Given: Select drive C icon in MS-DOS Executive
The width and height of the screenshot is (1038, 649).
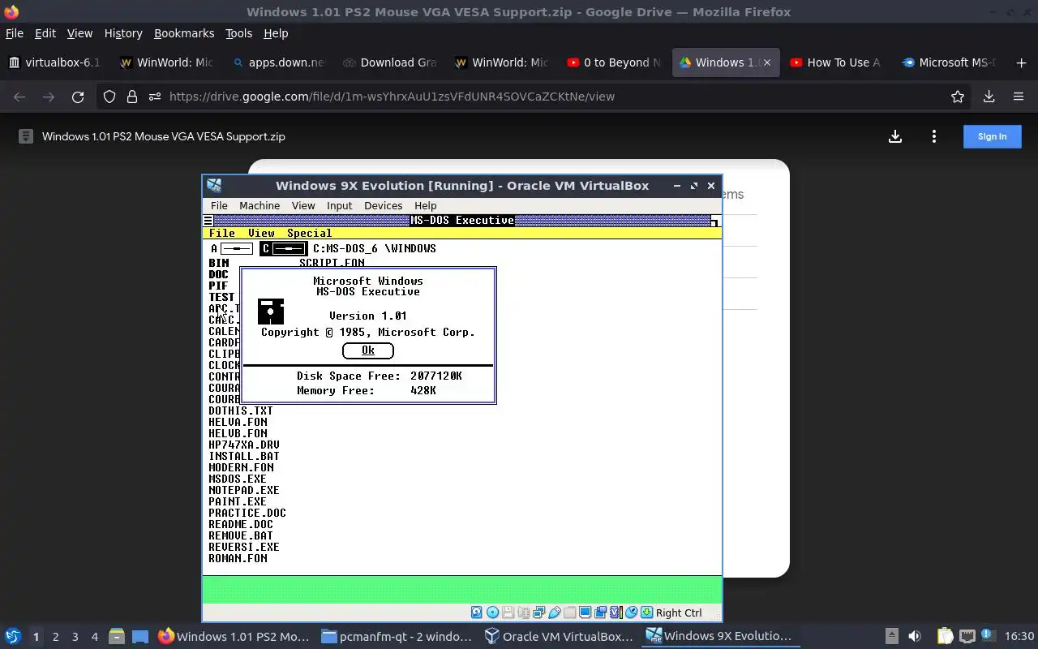Looking at the screenshot, I should (x=283, y=248).
